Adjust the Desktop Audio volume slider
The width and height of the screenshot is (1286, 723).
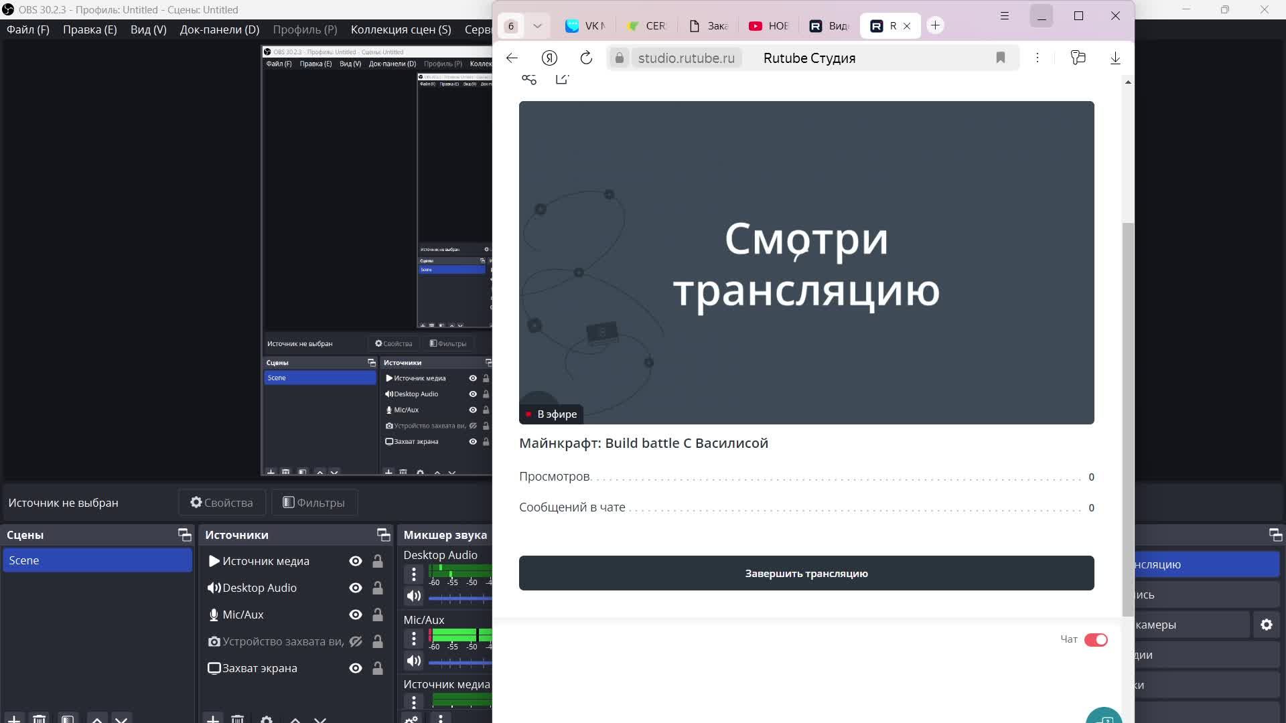tap(460, 597)
